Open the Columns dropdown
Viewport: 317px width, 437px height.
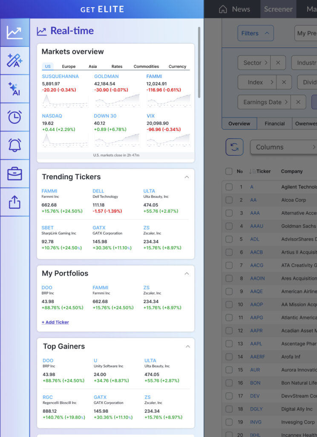coord(284,147)
